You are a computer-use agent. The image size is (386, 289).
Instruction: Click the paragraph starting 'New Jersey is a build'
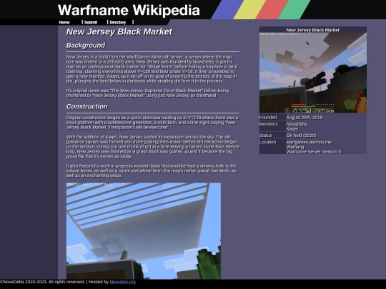152,69
